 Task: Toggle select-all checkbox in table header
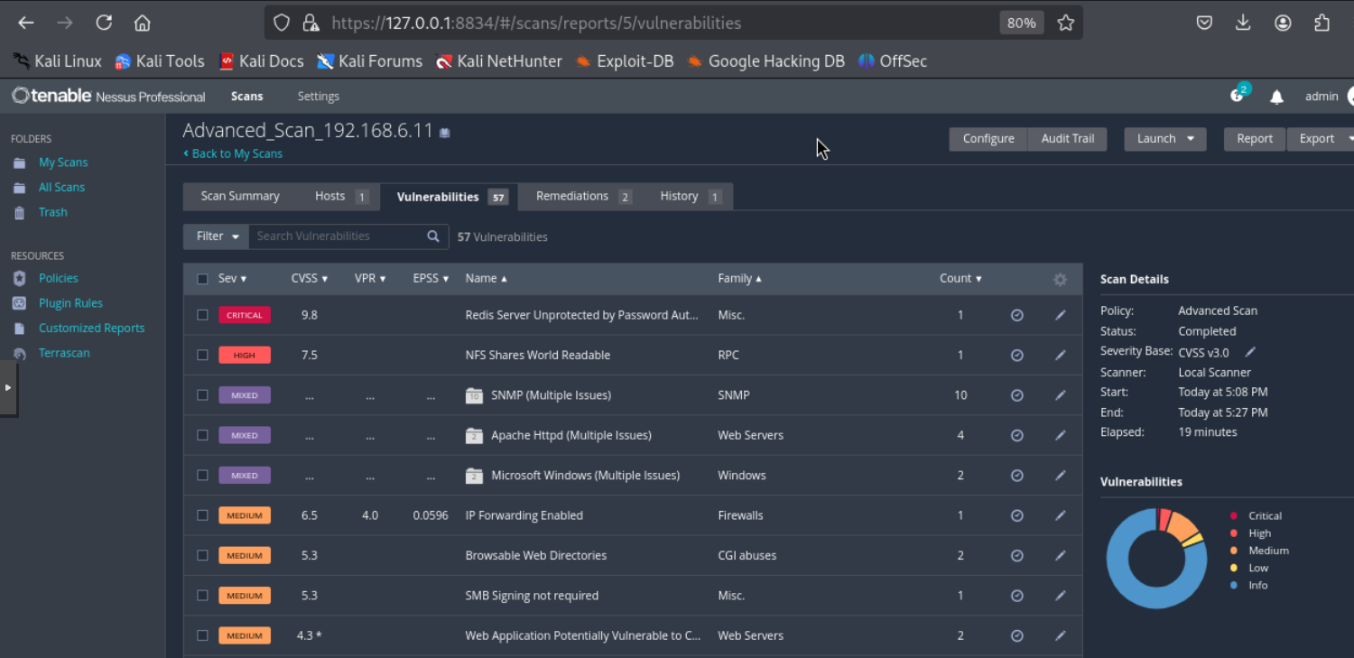(x=202, y=279)
